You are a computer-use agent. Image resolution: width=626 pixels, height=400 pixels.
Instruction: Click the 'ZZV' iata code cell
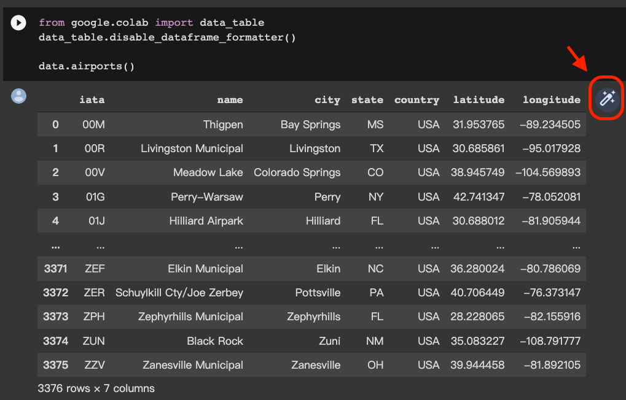[x=95, y=365]
